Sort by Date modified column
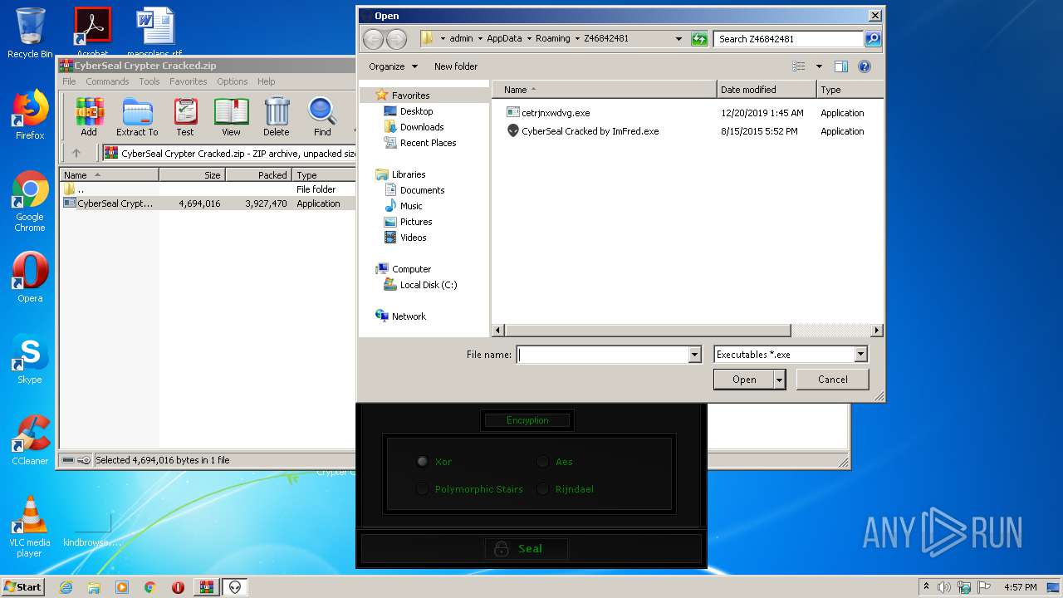 pyautogui.click(x=767, y=90)
